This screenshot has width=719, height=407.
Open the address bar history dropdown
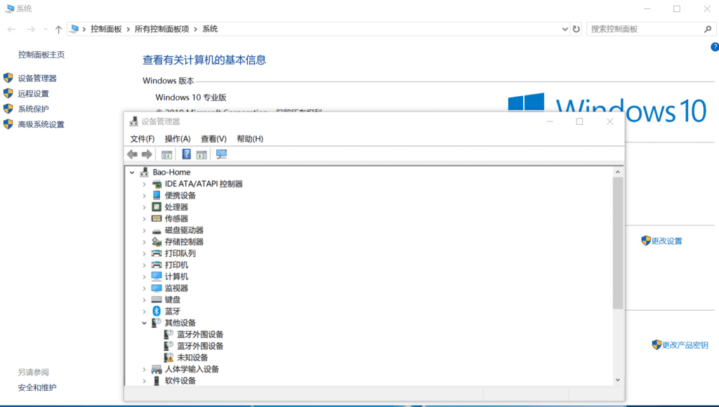click(565, 29)
